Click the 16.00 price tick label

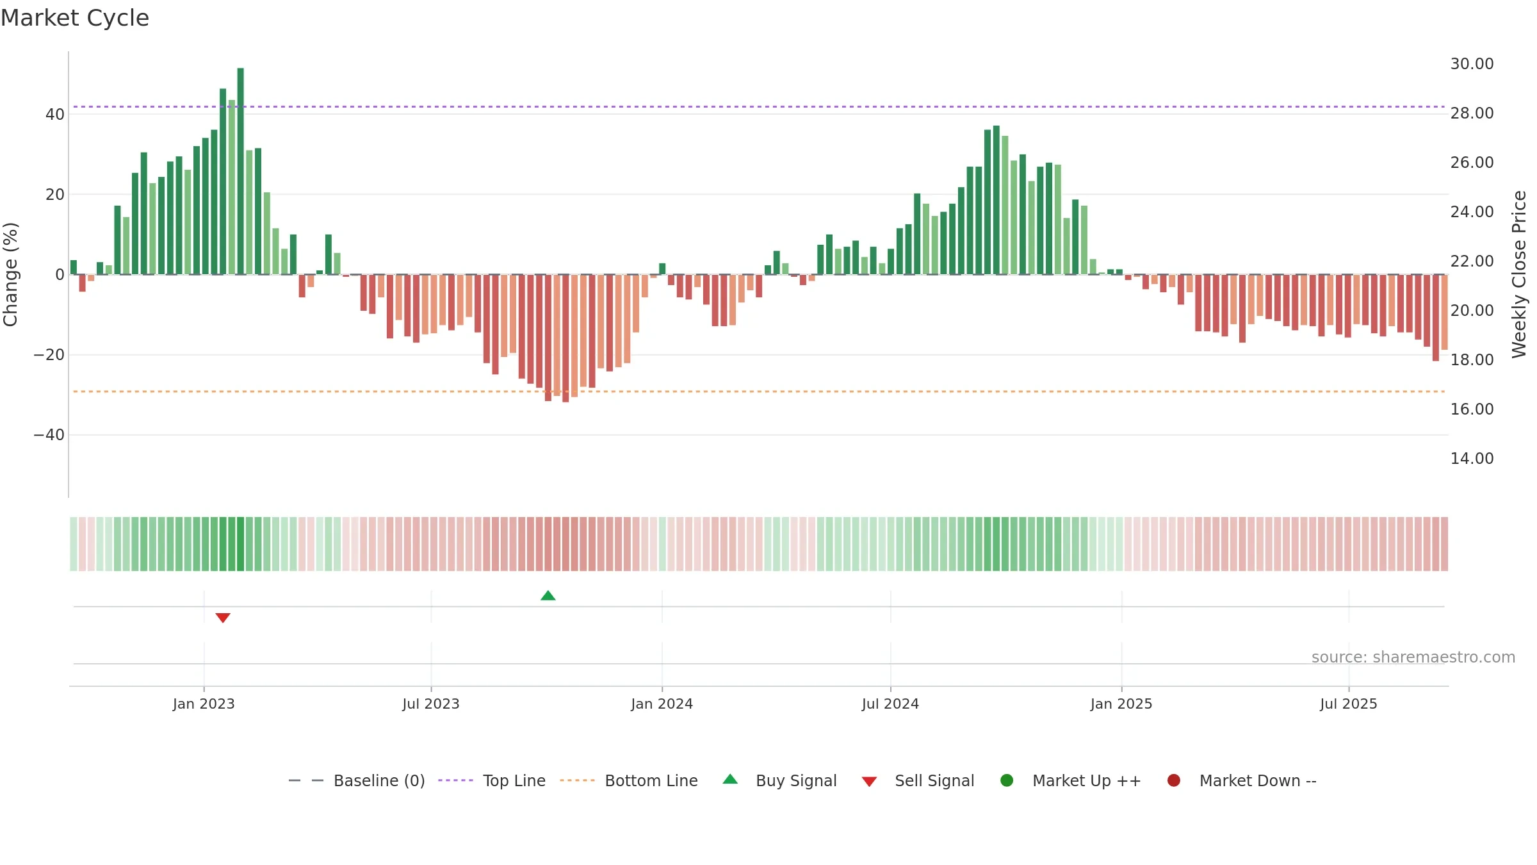tap(1472, 409)
